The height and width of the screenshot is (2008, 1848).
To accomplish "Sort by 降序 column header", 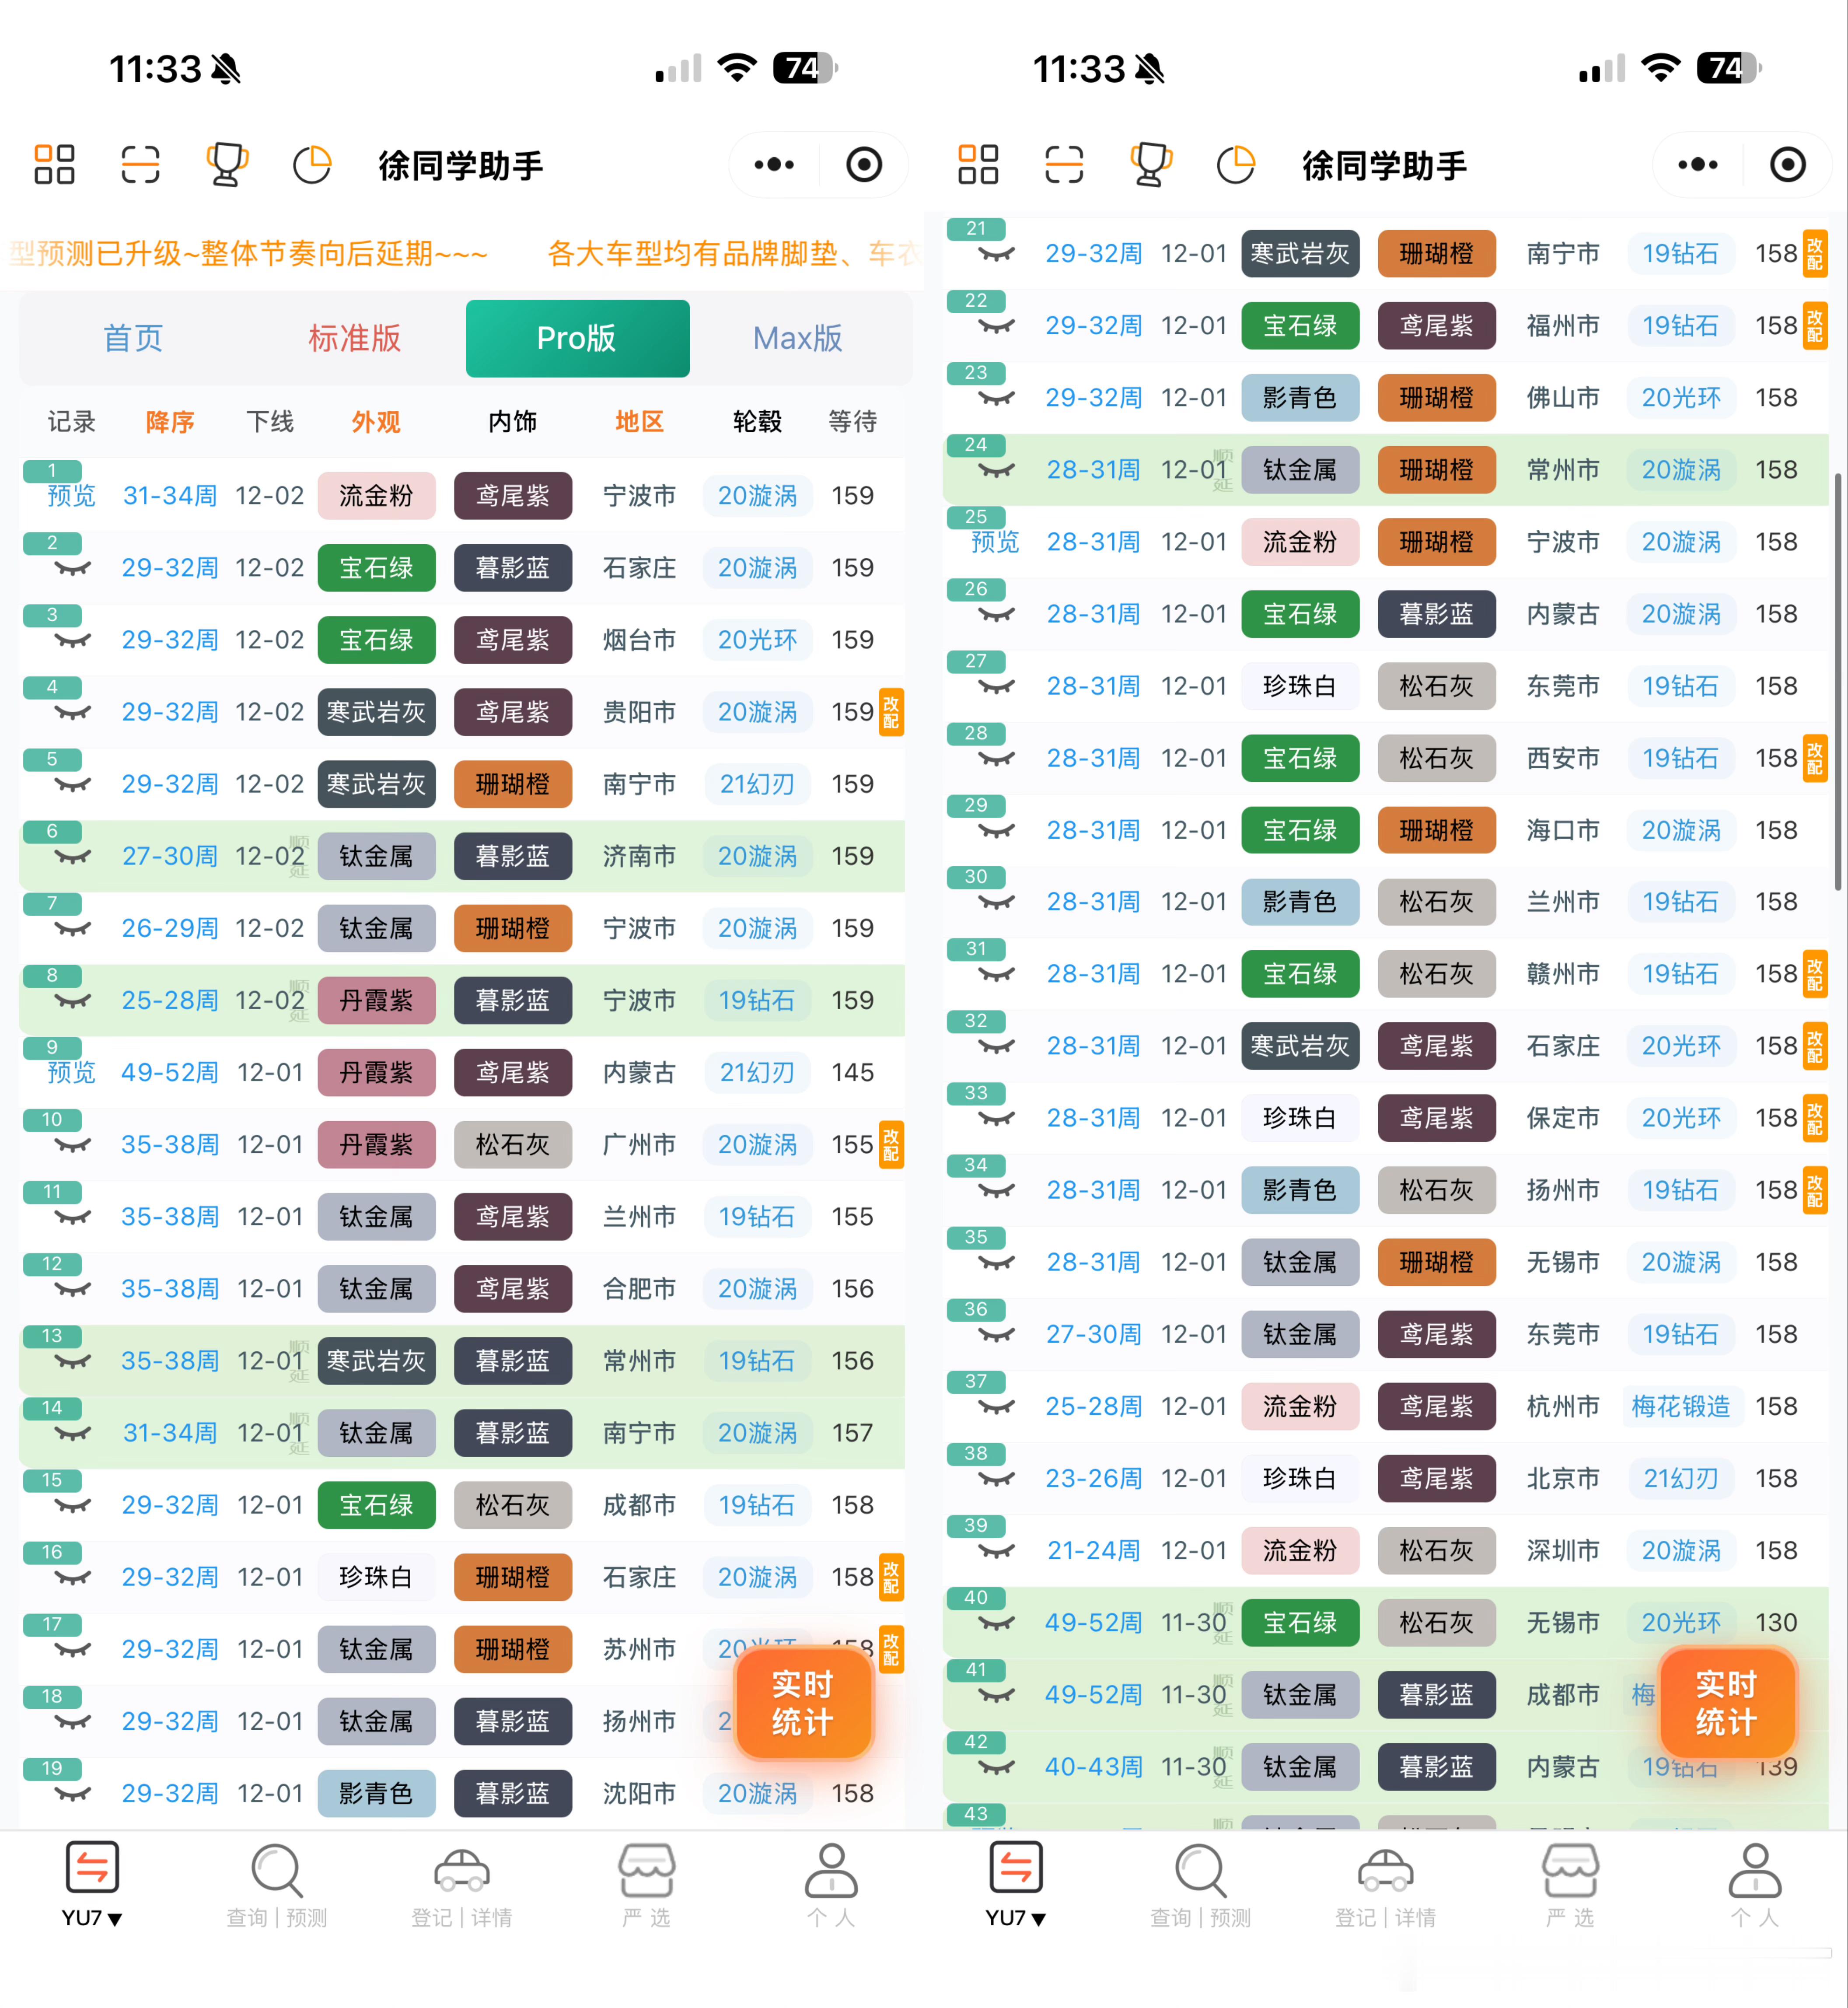I will pos(170,422).
